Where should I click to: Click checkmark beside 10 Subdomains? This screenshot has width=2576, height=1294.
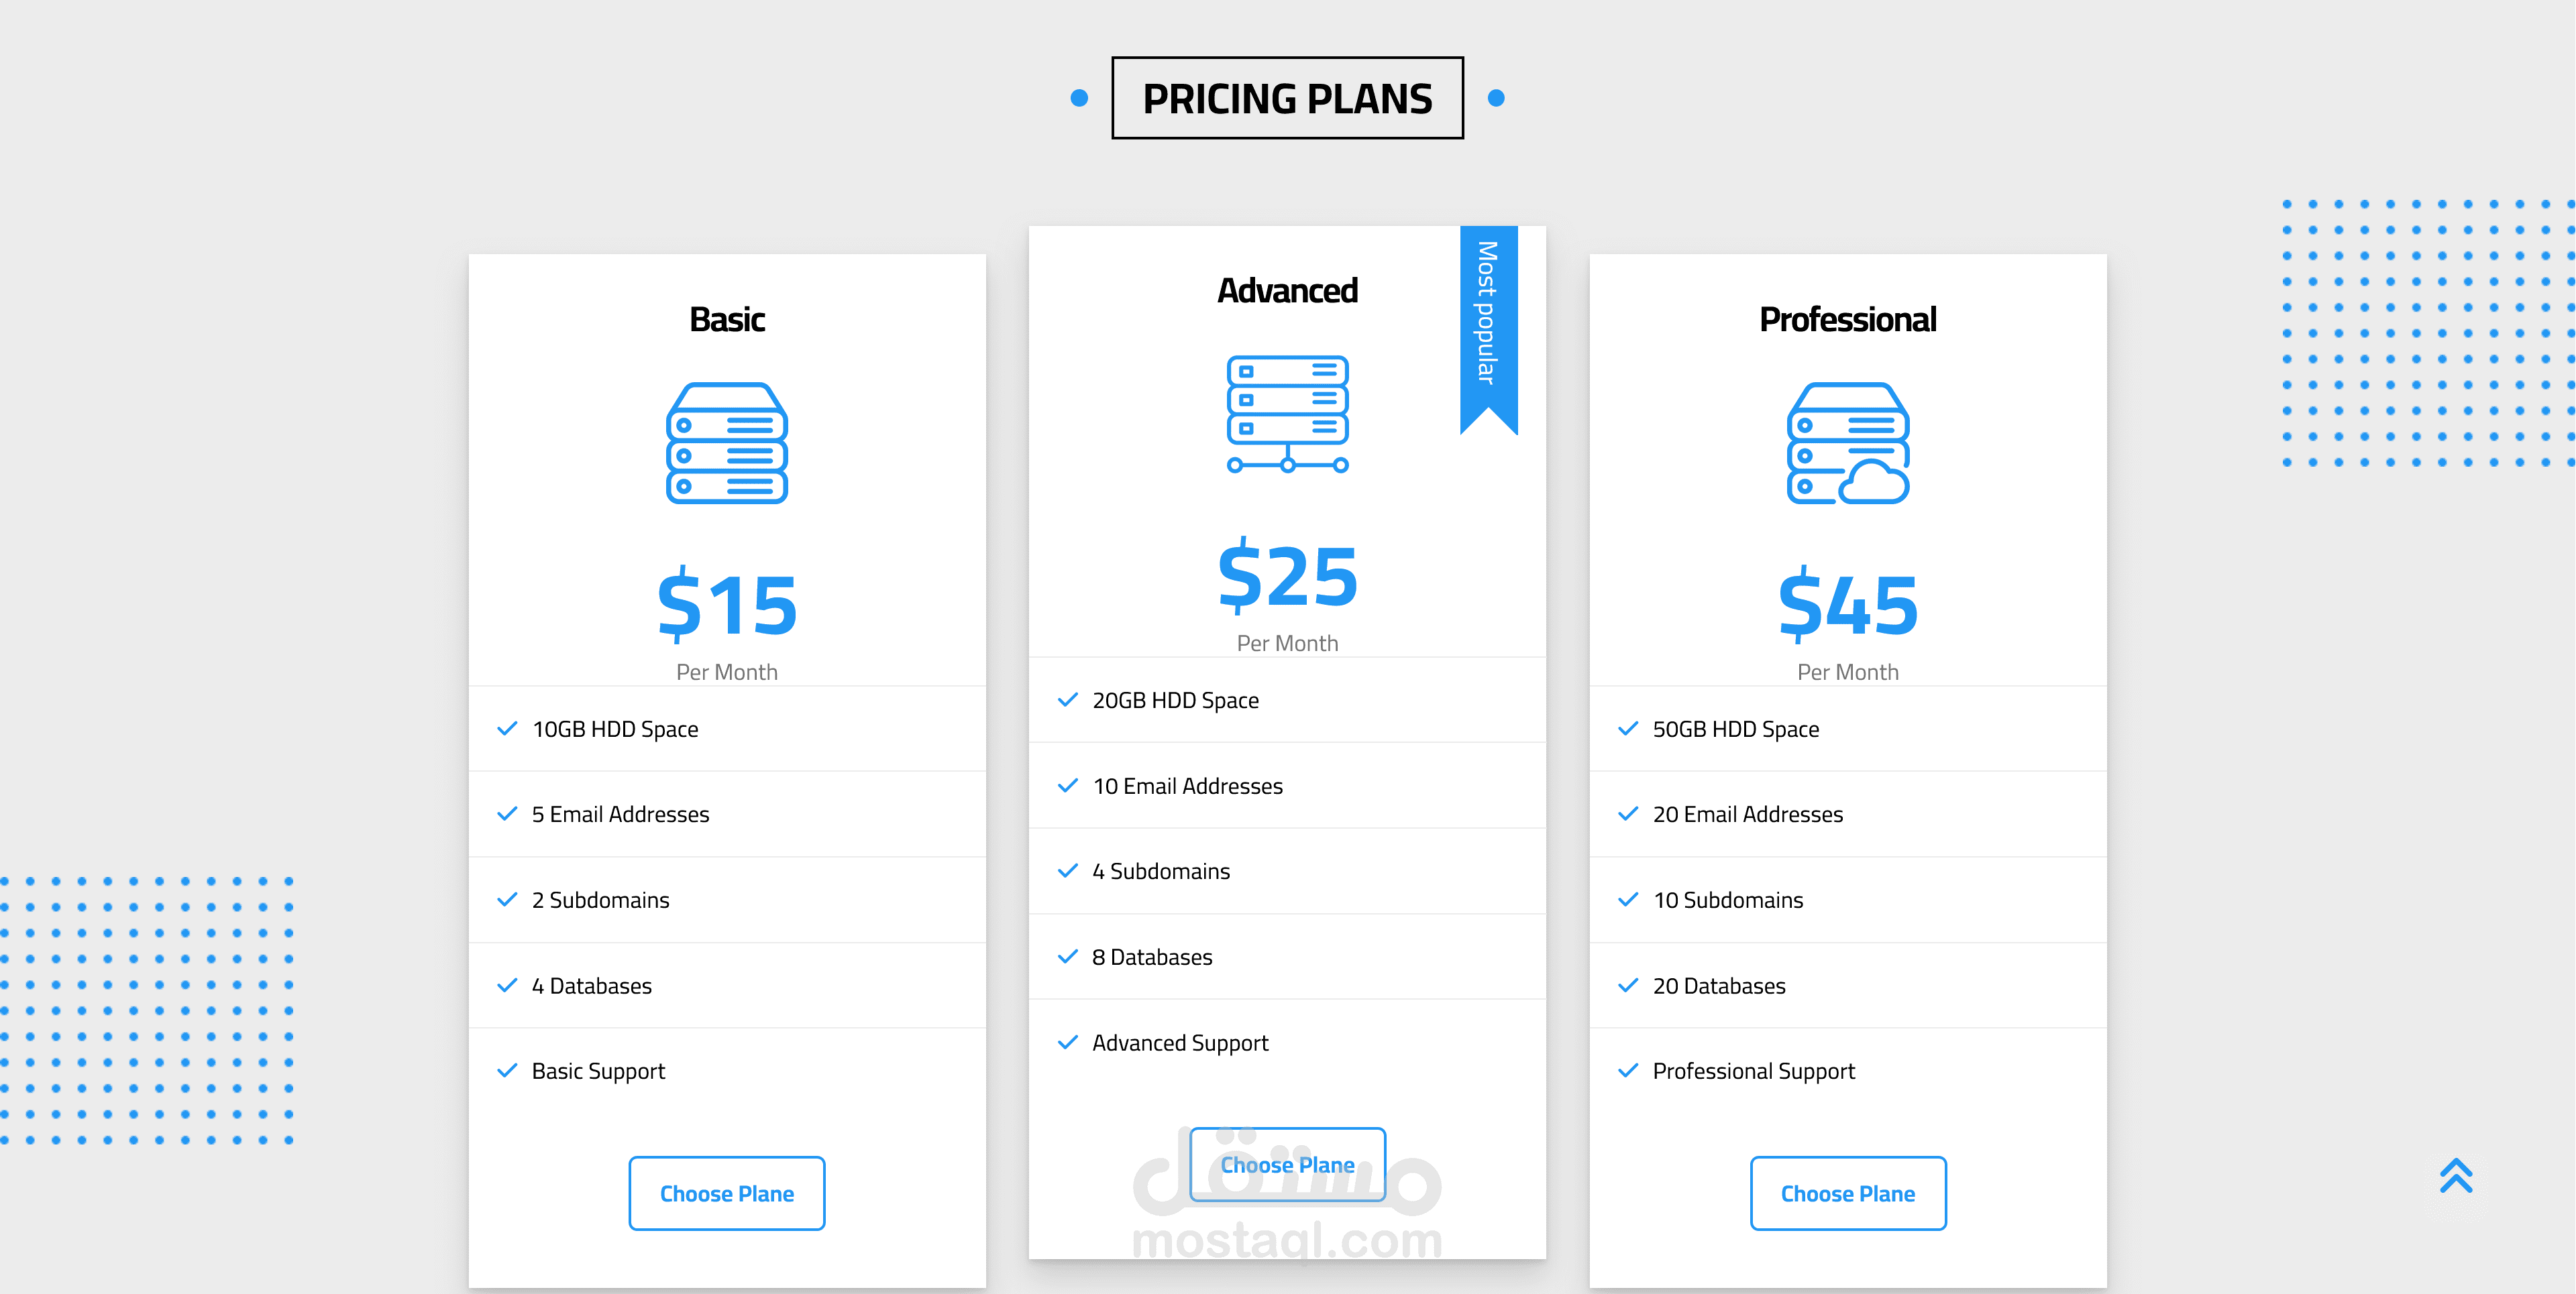(1627, 899)
